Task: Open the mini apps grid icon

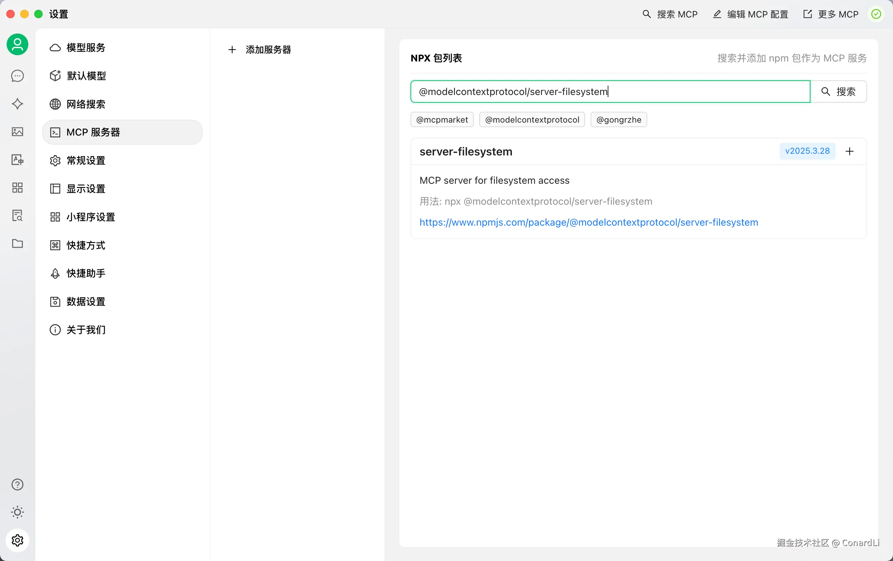Action: point(17,188)
